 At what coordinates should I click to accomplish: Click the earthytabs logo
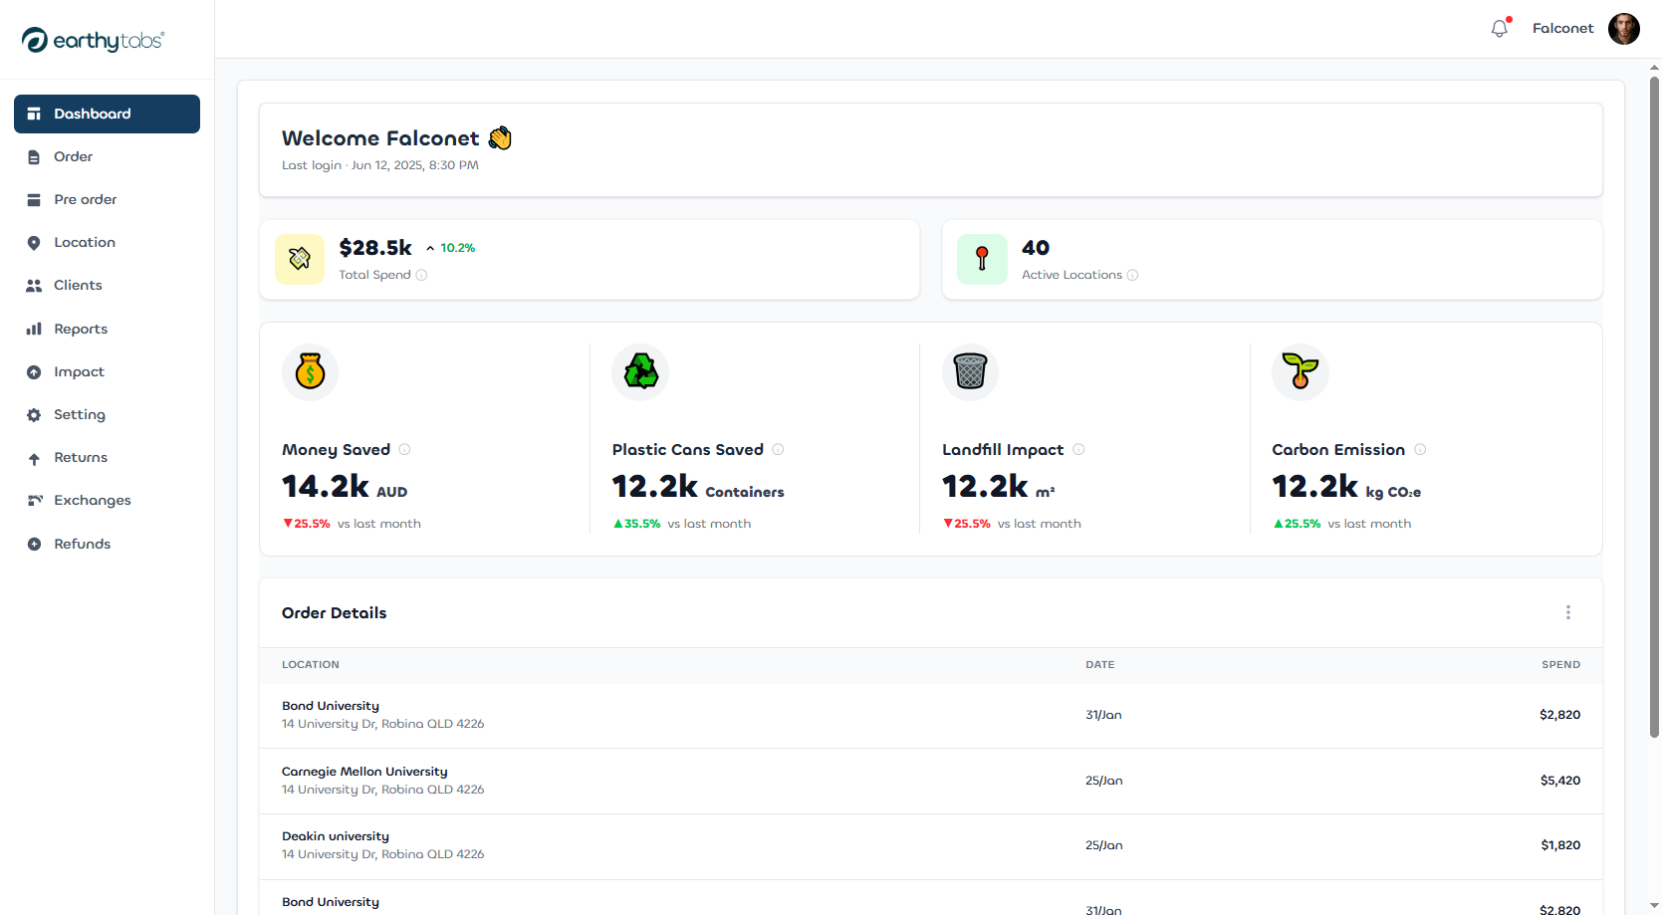click(x=92, y=40)
